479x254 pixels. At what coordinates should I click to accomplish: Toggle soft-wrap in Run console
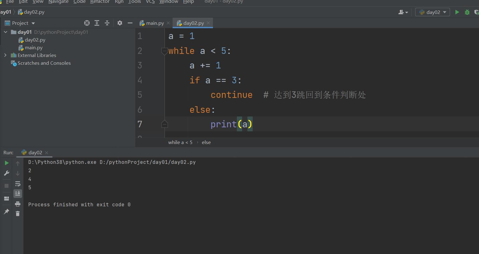(x=18, y=184)
